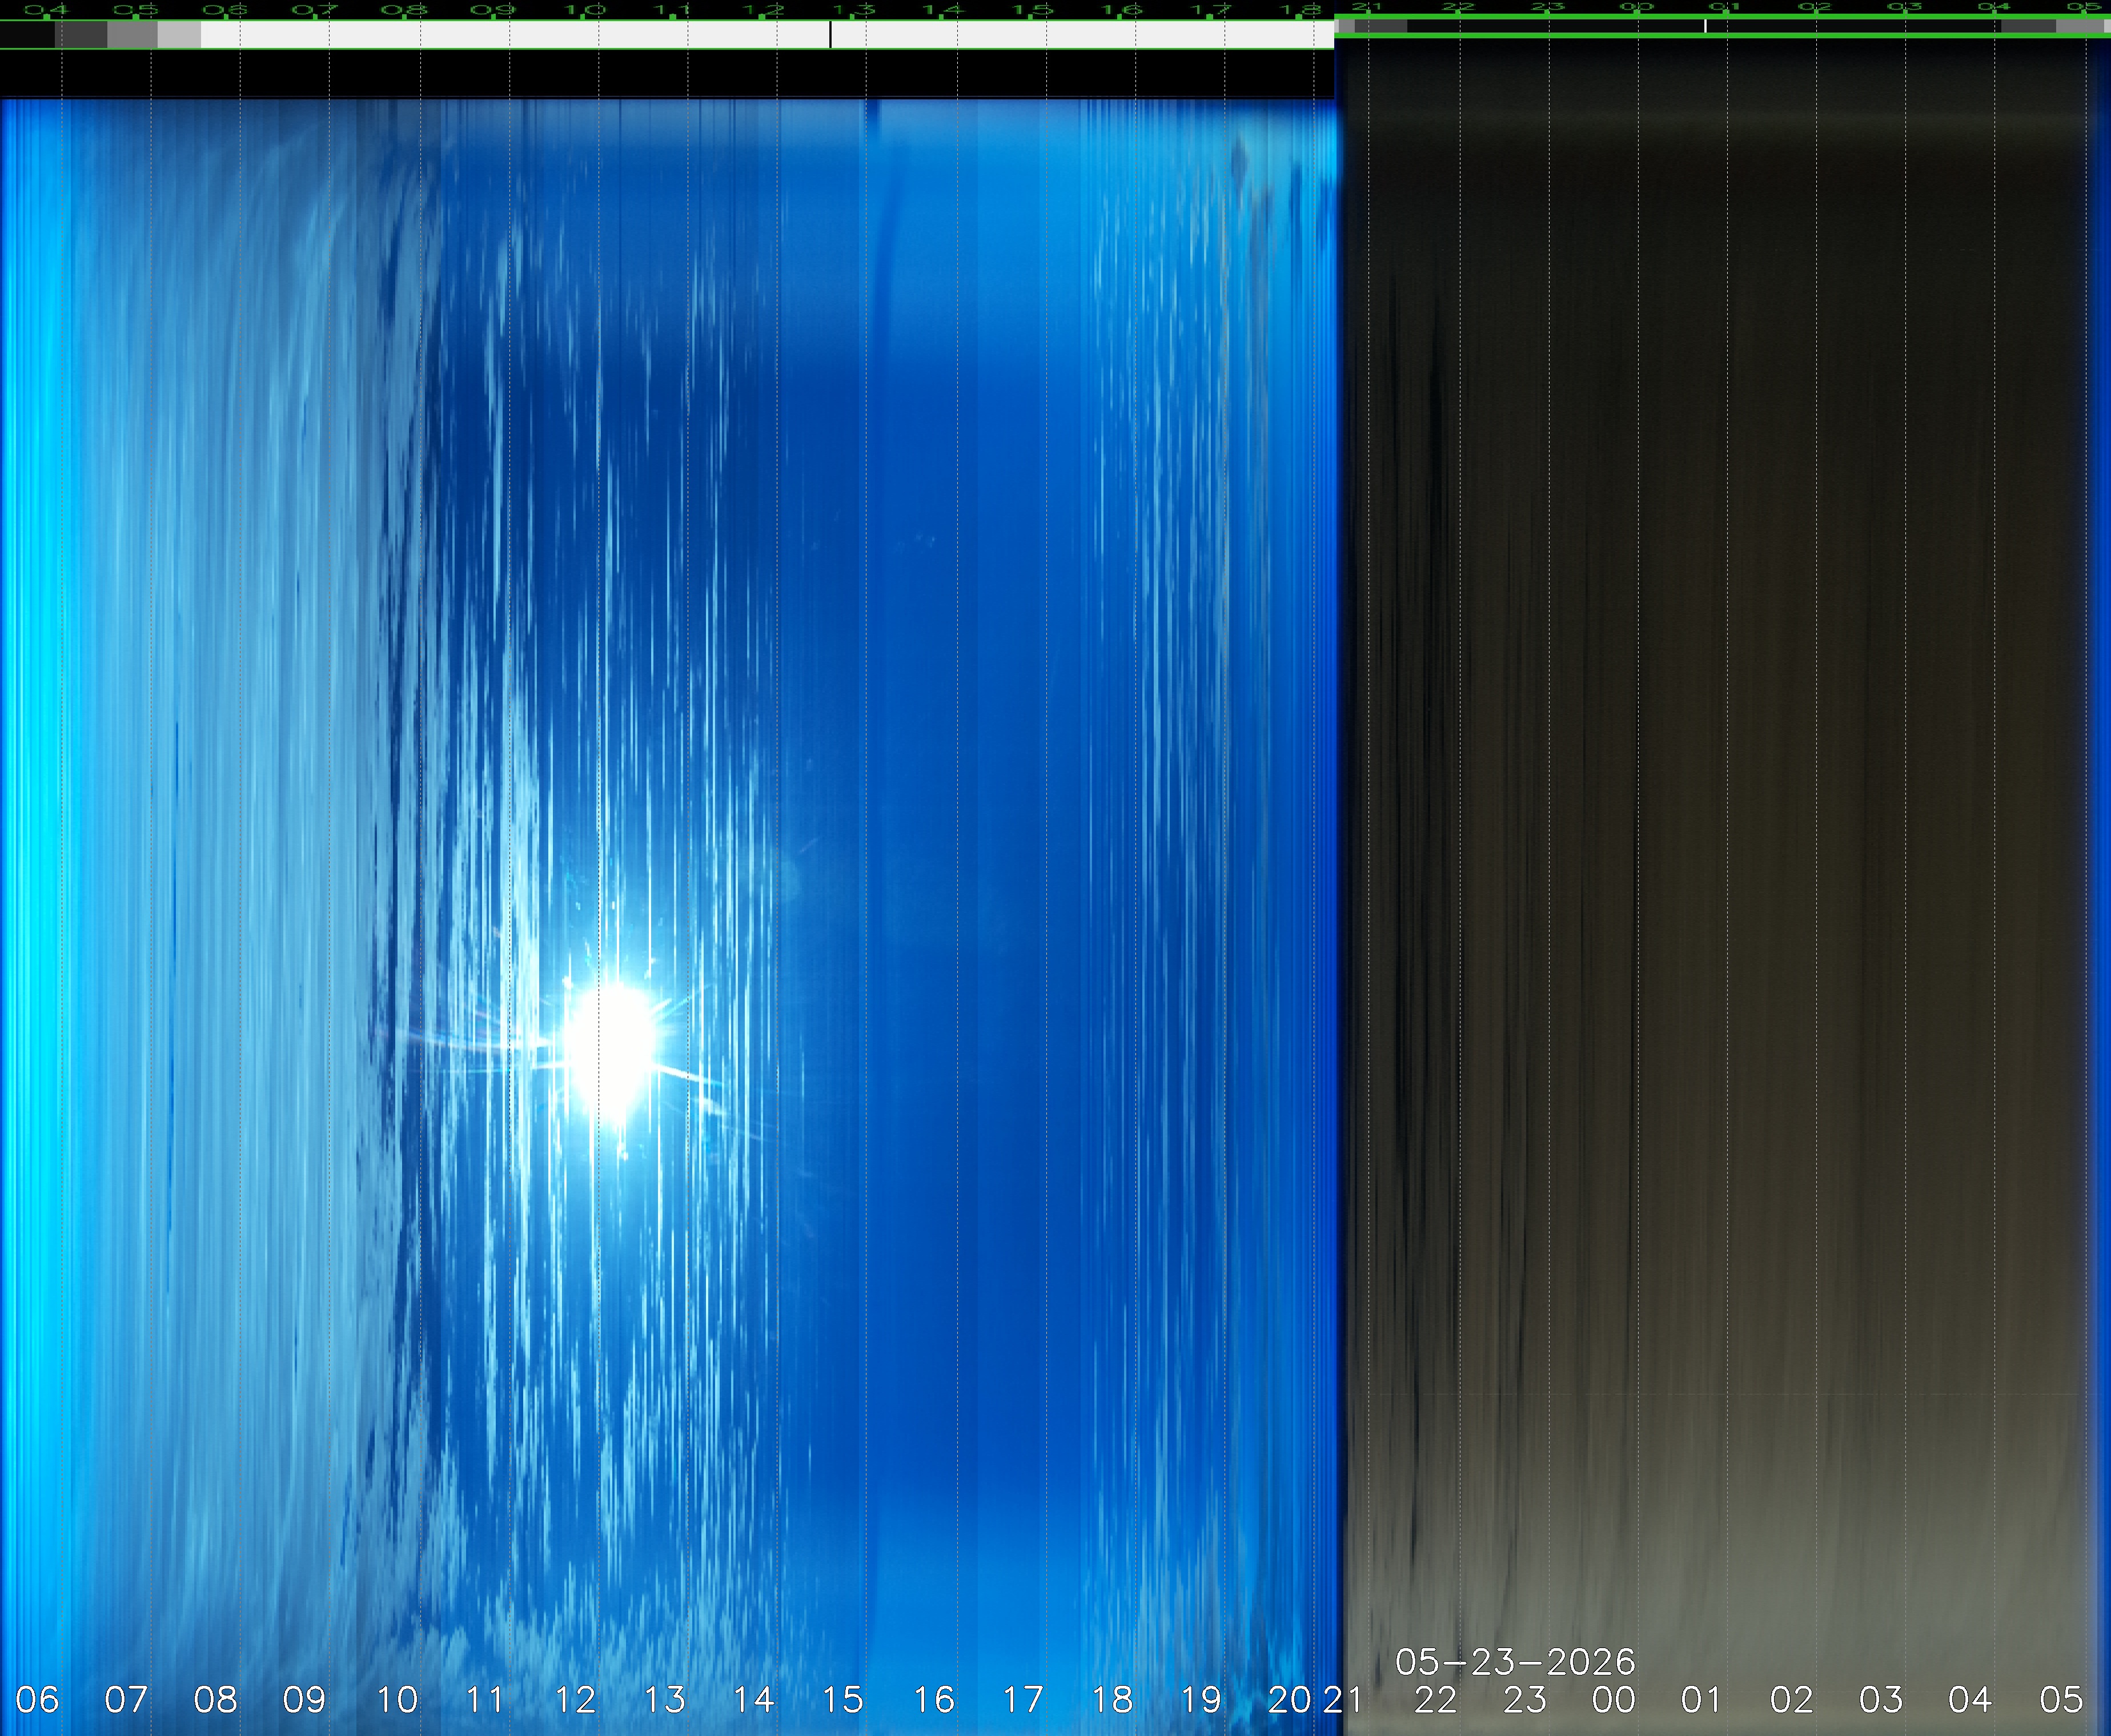Click the 03 hour label at bottom
Viewport: 2111px width, 1736px height.
coord(1881,1699)
